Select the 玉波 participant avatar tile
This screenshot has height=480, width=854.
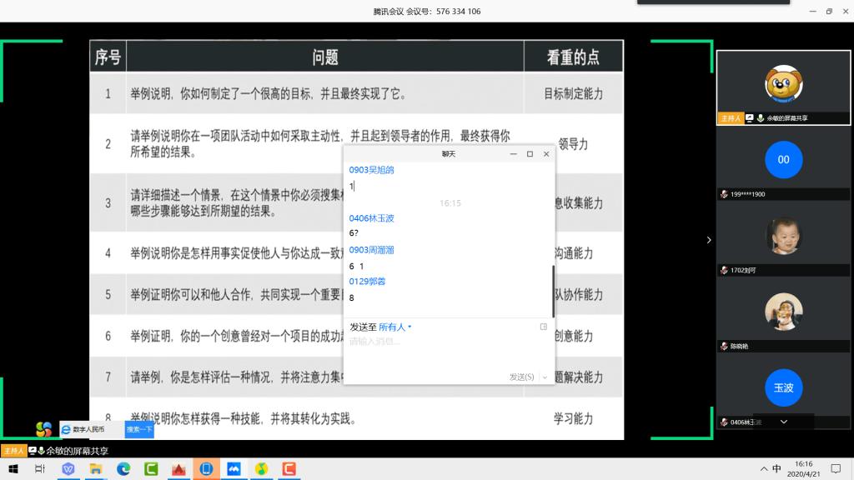click(x=783, y=388)
